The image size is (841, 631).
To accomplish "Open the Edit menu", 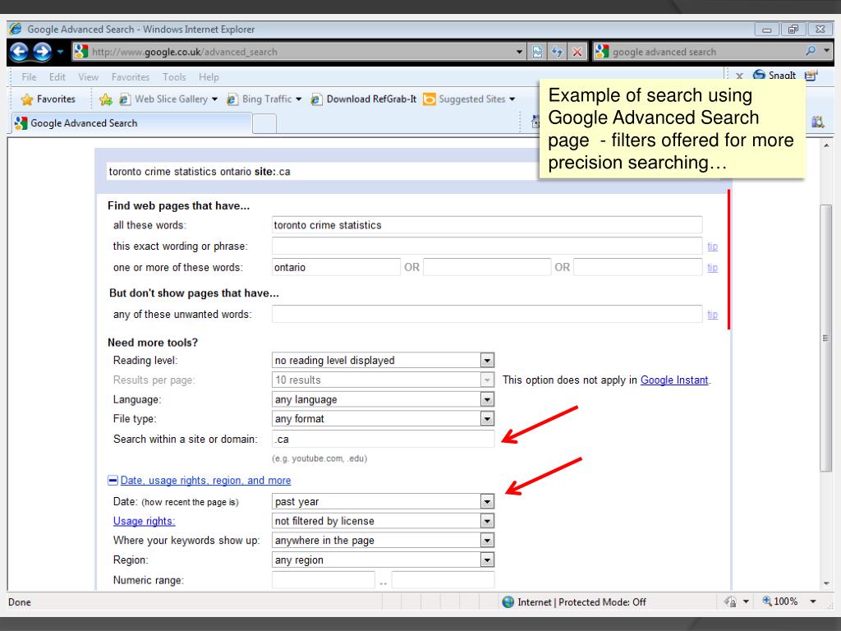I will point(57,77).
